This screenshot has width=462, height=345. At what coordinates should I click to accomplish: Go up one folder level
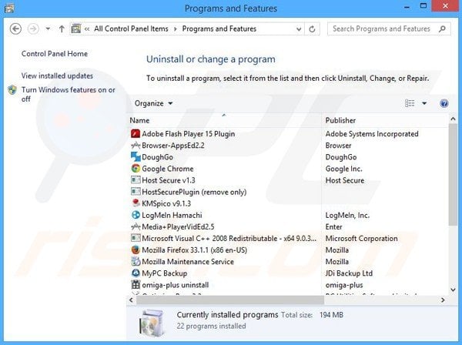(x=62, y=28)
